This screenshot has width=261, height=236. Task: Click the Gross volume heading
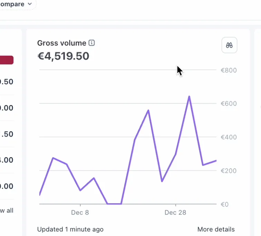(61, 43)
